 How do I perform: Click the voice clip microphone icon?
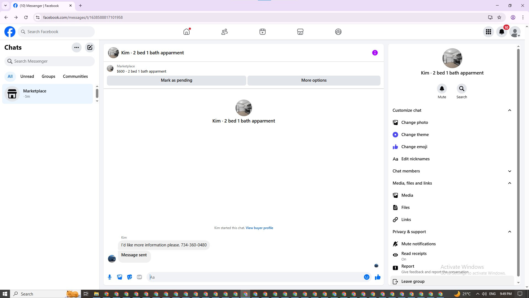[110, 277]
